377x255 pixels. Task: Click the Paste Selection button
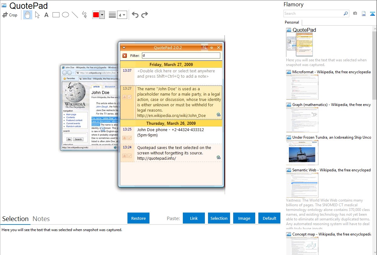point(219,218)
